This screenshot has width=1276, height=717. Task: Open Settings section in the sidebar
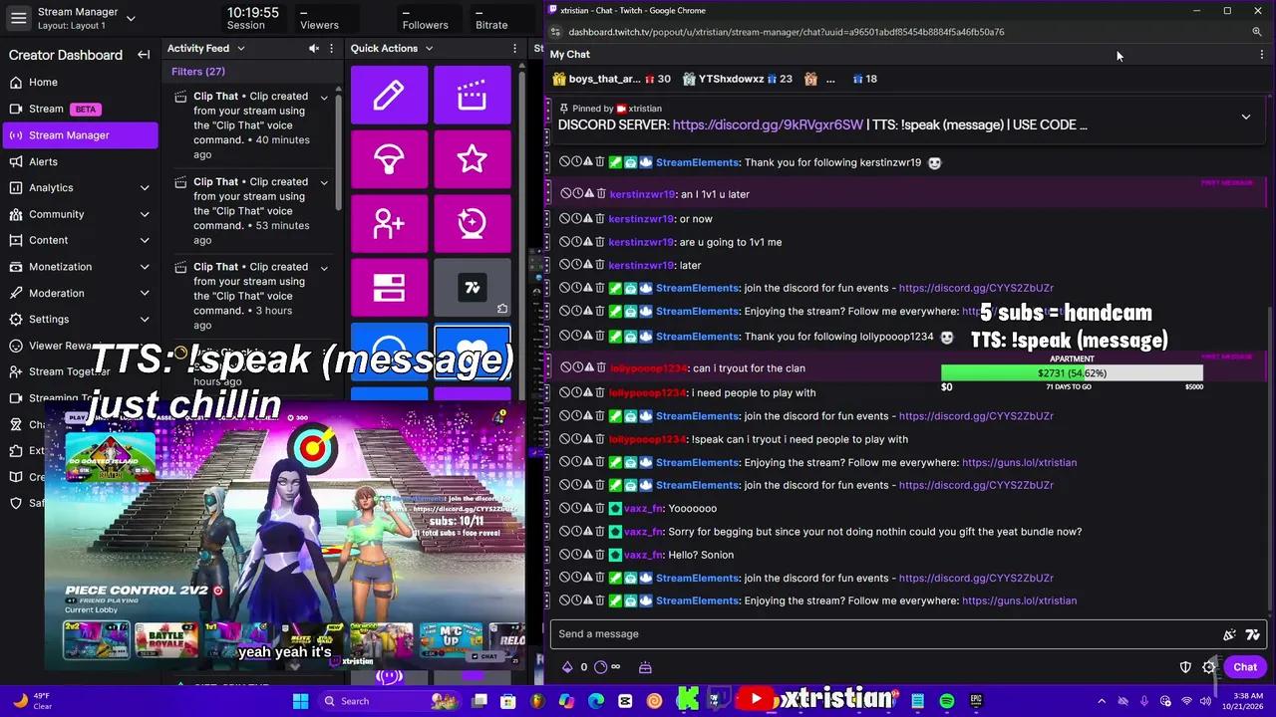(x=80, y=319)
